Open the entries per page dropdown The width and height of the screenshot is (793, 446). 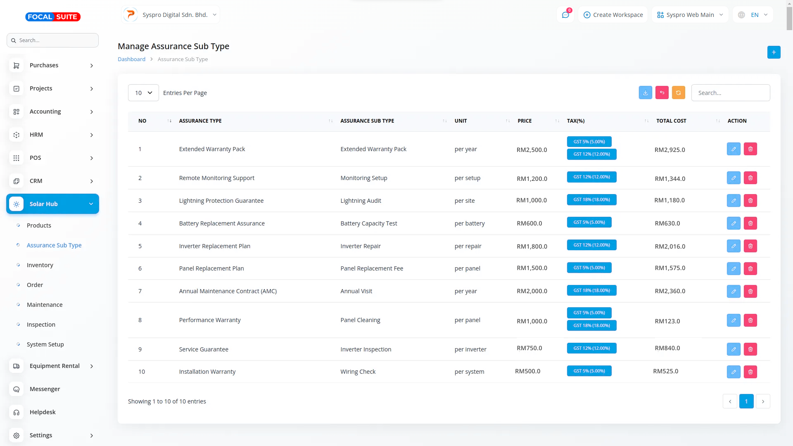click(x=143, y=93)
